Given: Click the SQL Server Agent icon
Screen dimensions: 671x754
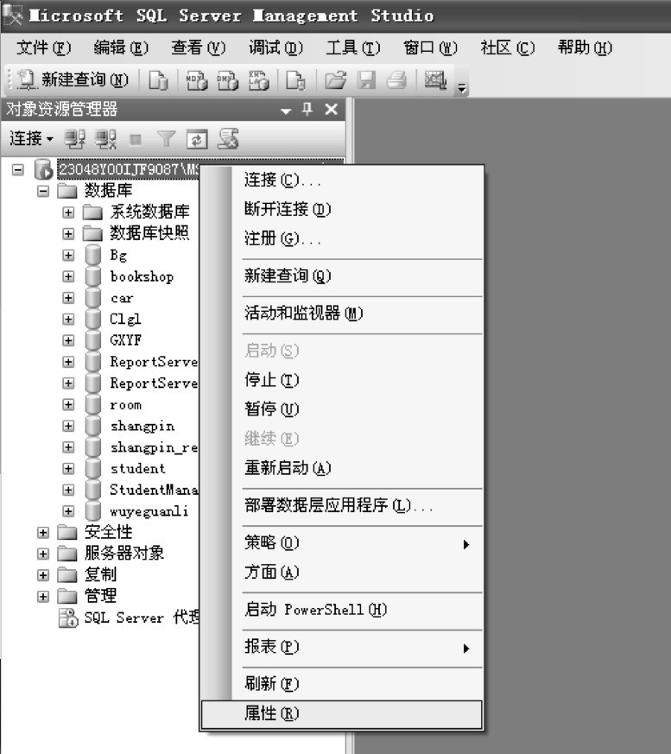Looking at the screenshot, I should click(68, 618).
